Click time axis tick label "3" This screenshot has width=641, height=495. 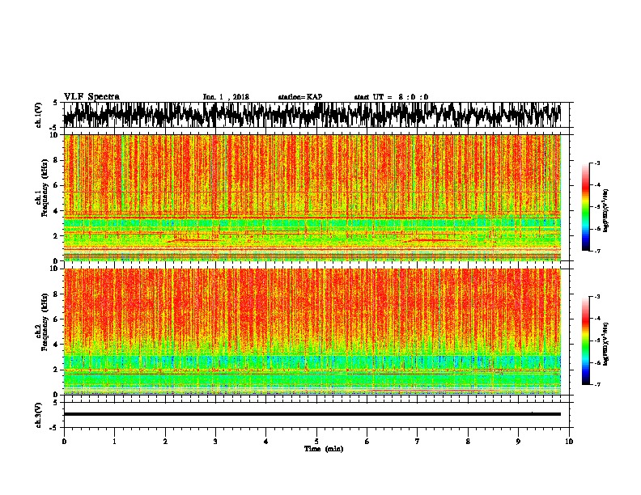[x=215, y=442]
